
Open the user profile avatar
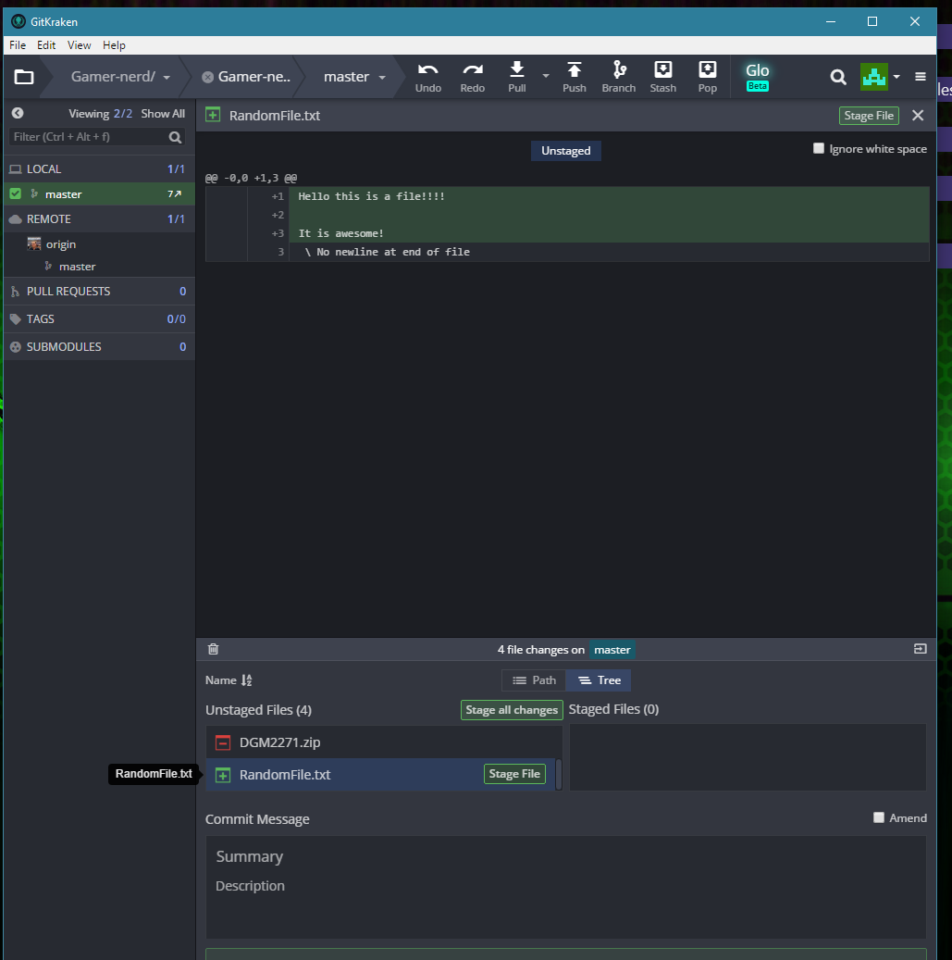click(x=873, y=77)
